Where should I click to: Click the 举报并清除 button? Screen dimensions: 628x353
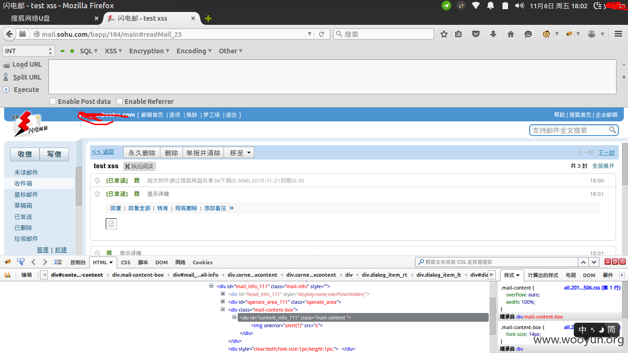point(203,153)
